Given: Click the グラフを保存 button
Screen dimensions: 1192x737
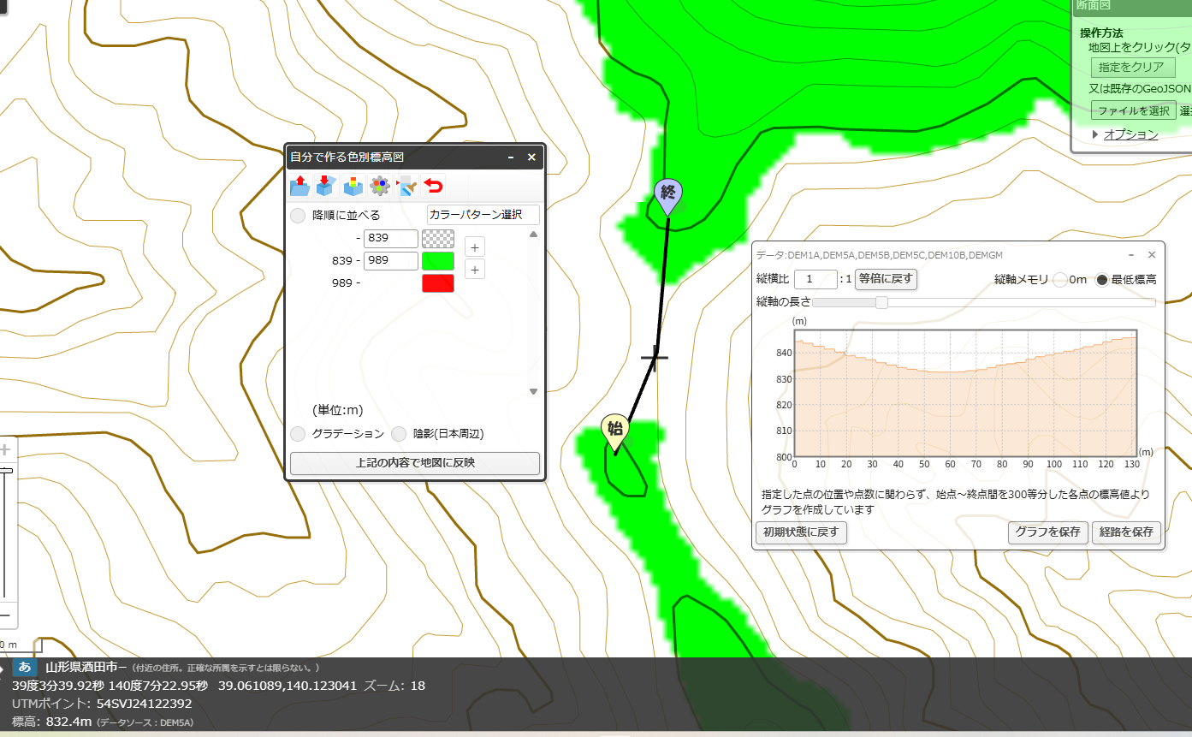Looking at the screenshot, I should [1047, 532].
